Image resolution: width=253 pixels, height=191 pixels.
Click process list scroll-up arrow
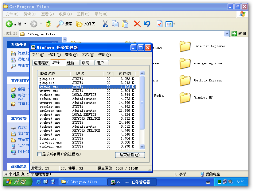point(142,73)
